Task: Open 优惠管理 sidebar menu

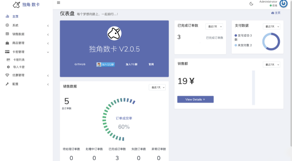Action: (18, 75)
